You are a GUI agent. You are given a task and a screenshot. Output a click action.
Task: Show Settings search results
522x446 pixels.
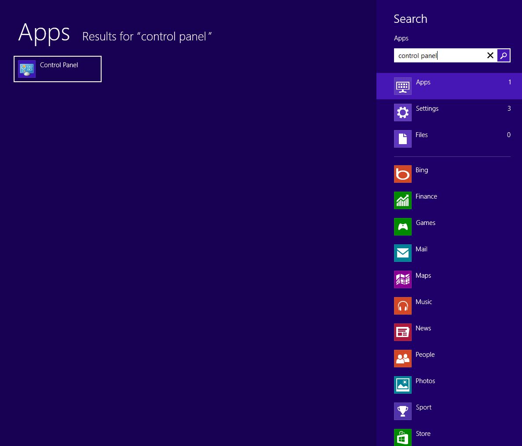click(x=449, y=112)
